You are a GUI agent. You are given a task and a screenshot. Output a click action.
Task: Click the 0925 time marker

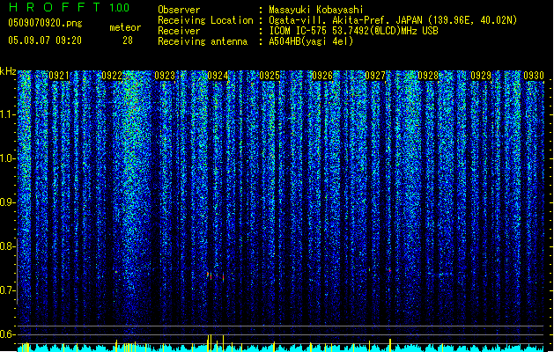[x=270, y=76]
